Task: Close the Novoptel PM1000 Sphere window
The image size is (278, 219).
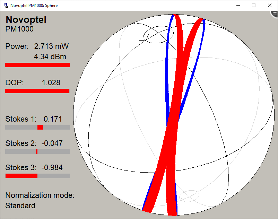Action: coord(270,5)
